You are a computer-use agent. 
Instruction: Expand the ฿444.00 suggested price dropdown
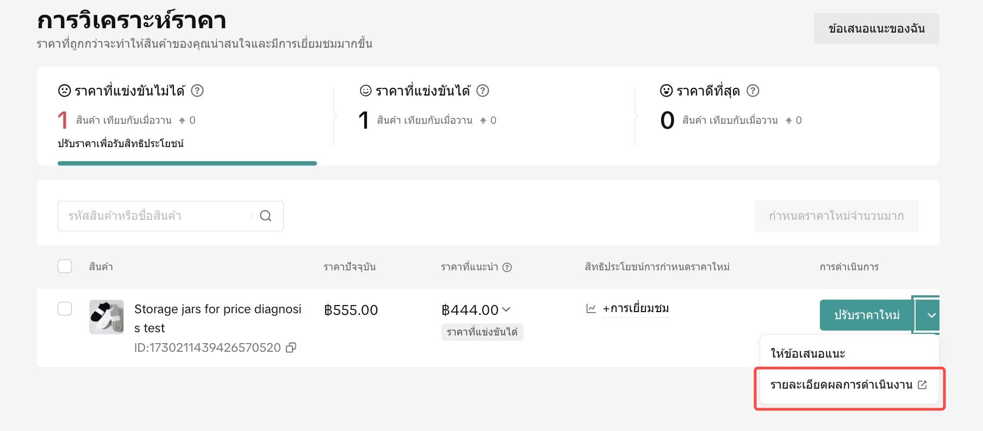pos(506,309)
